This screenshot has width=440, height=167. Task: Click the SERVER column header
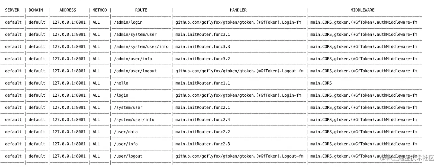[12, 10]
